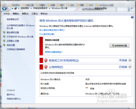Click shield icon beside 更改通知设置
Screen dimensions: 136x109
(4, 32)
